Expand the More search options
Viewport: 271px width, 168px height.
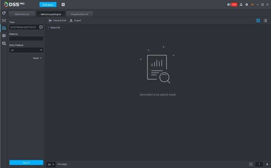pyautogui.click(x=37, y=58)
